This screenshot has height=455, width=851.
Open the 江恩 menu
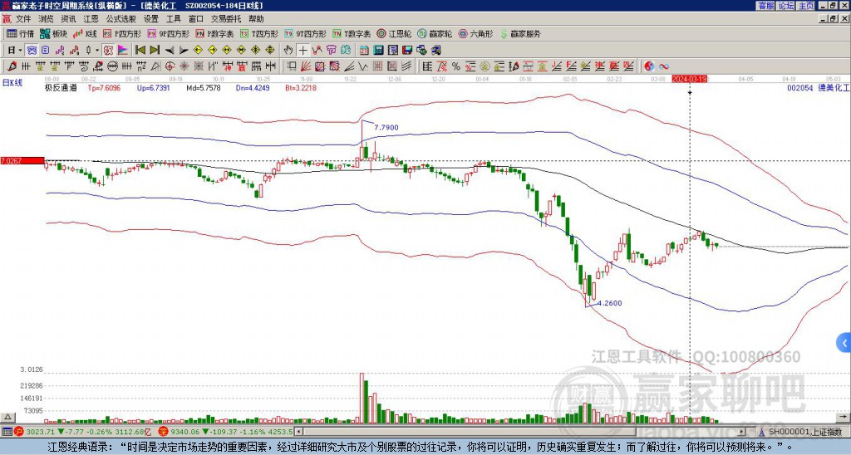pyautogui.click(x=91, y=19)
